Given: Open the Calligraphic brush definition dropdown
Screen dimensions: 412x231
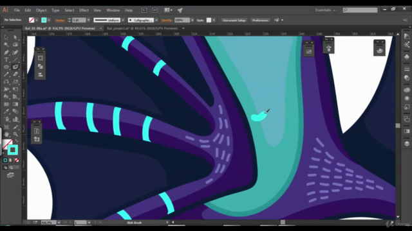Looking at the screenshot, I should click(156, 20).
